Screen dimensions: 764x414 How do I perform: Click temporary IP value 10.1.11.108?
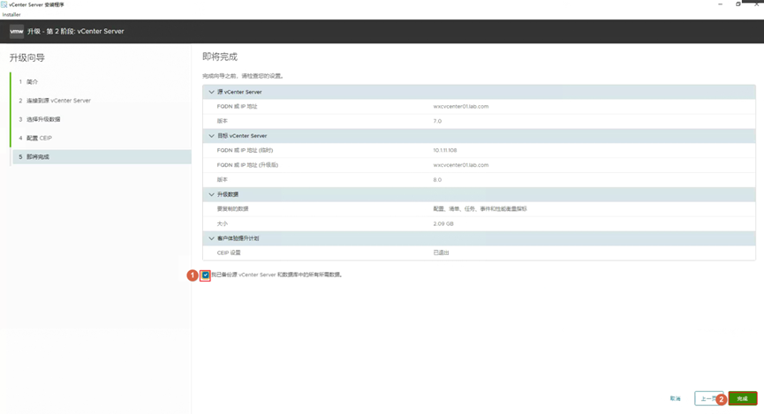pos(445,150)
